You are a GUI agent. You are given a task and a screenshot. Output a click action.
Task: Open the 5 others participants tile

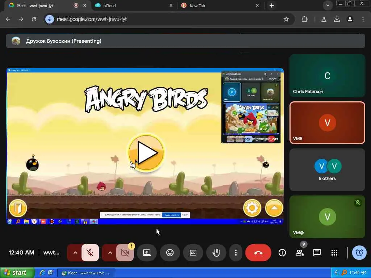[327, 170]
